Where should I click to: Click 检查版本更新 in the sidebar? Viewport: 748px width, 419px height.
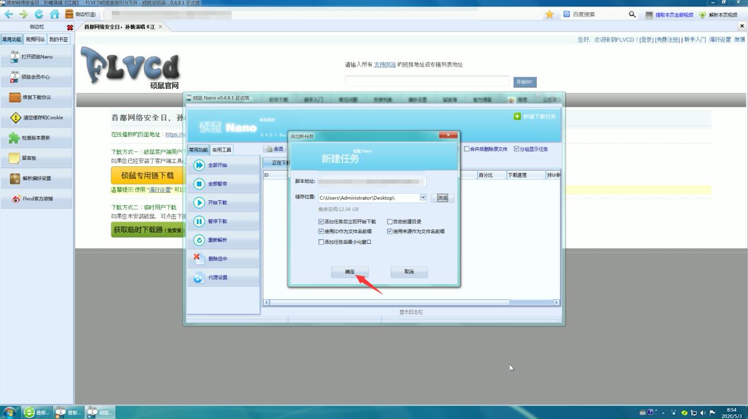[x=37, y=138]
